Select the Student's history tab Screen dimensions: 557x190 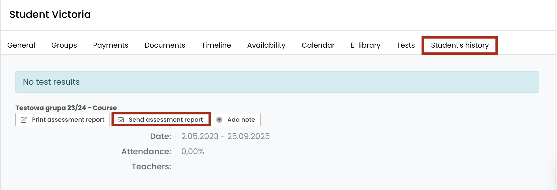(x=460, y=45)
